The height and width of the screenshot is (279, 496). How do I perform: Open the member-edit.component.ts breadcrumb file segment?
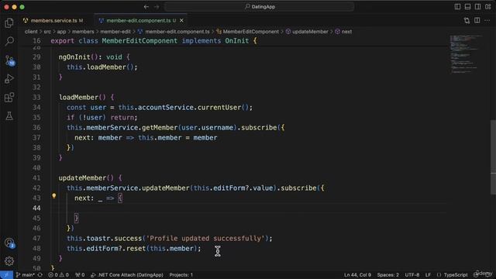[174, 32]
